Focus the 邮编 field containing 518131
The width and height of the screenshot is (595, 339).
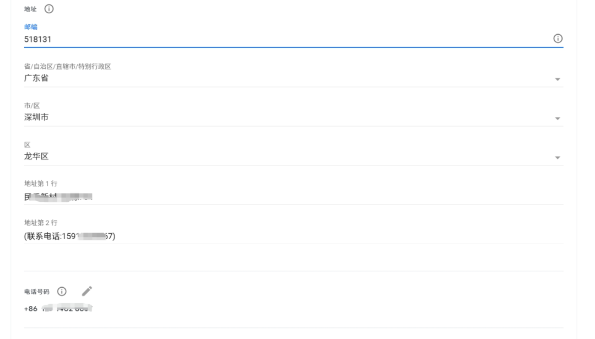coord(275,39)
